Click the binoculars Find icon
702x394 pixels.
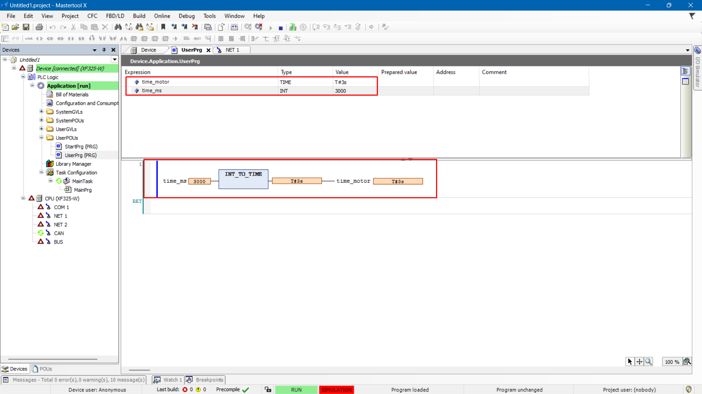click(x=118, y=27)
